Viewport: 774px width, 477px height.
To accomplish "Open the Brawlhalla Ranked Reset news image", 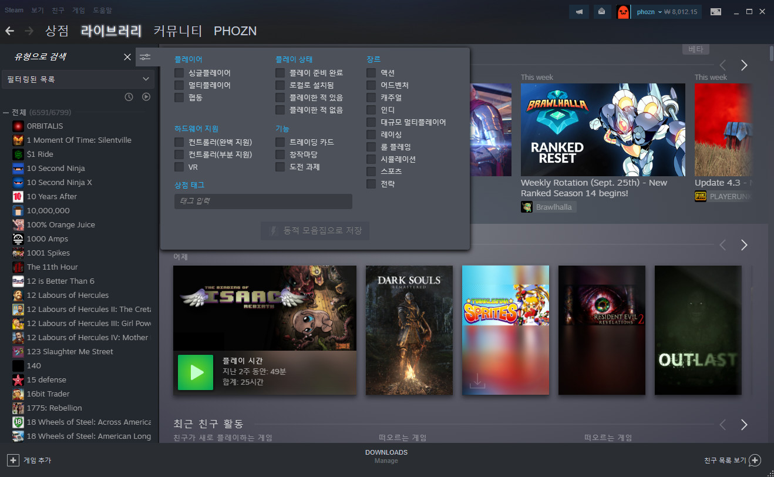I will [x=603, y=129].
